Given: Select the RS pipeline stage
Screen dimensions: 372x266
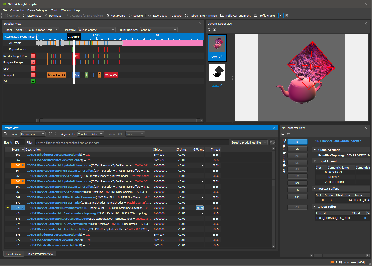Looking at the screenshot, I should [297, 183].
